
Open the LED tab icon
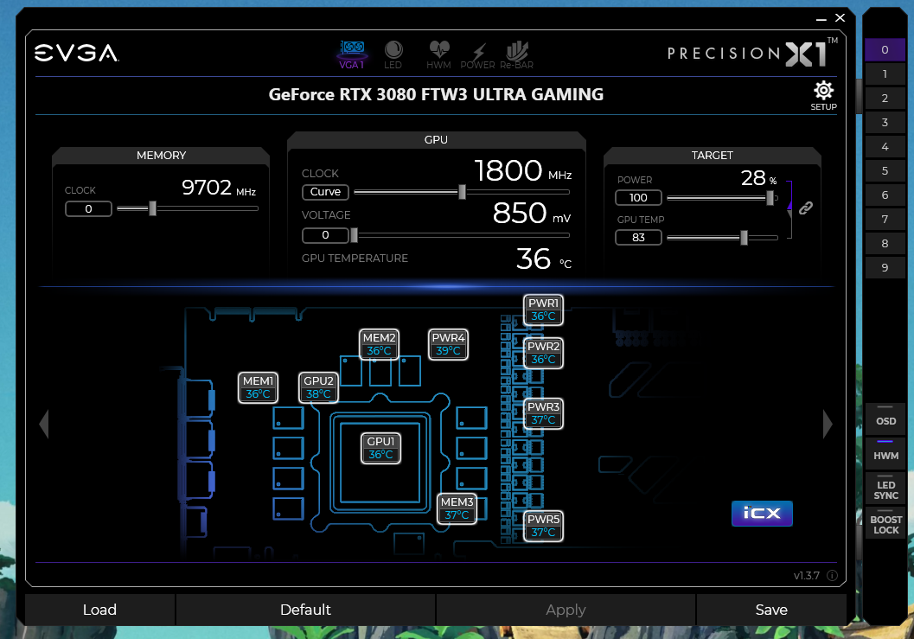(393, 54)
